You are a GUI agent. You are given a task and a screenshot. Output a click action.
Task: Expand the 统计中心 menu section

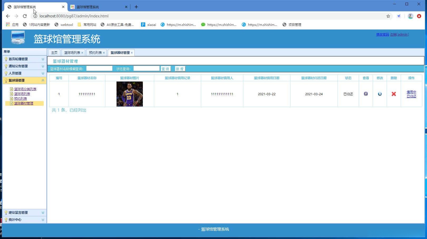click(25, 220)
